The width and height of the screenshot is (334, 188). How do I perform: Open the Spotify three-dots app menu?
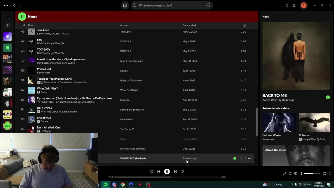click(x=6, y=5)
